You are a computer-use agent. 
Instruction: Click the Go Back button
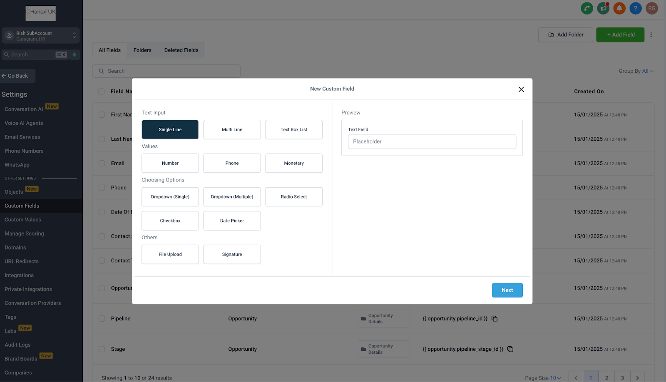coord(17,76)
